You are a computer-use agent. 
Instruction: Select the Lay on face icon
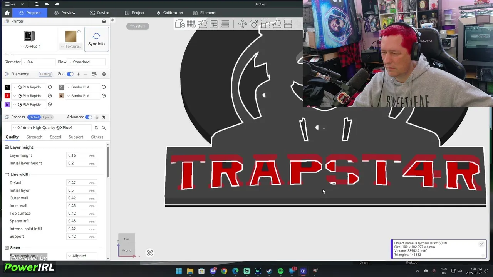[277, 24]
